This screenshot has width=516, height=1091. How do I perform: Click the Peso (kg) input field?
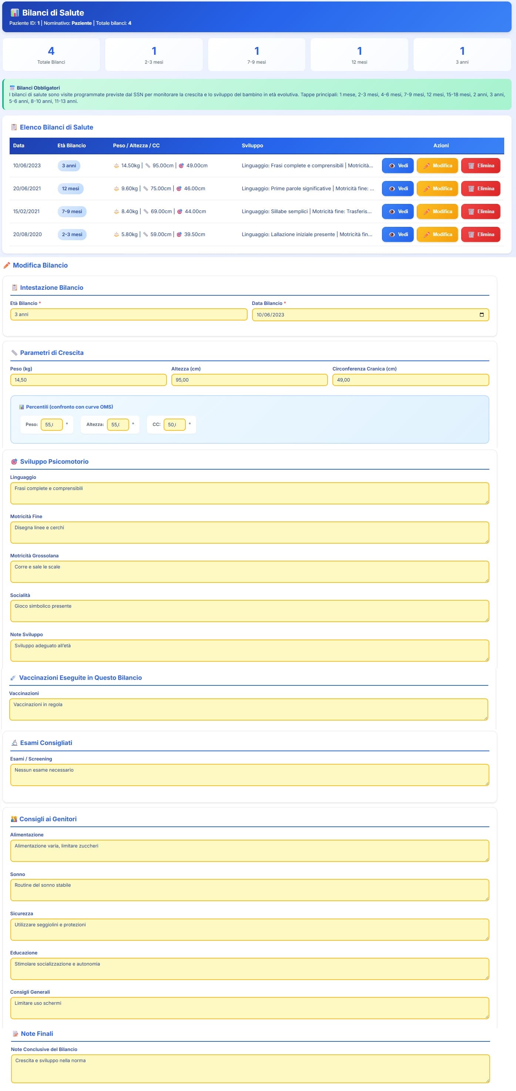pos(88,380)
